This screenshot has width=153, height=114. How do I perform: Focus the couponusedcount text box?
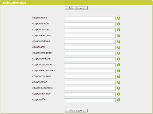click(x=90, y=65)
